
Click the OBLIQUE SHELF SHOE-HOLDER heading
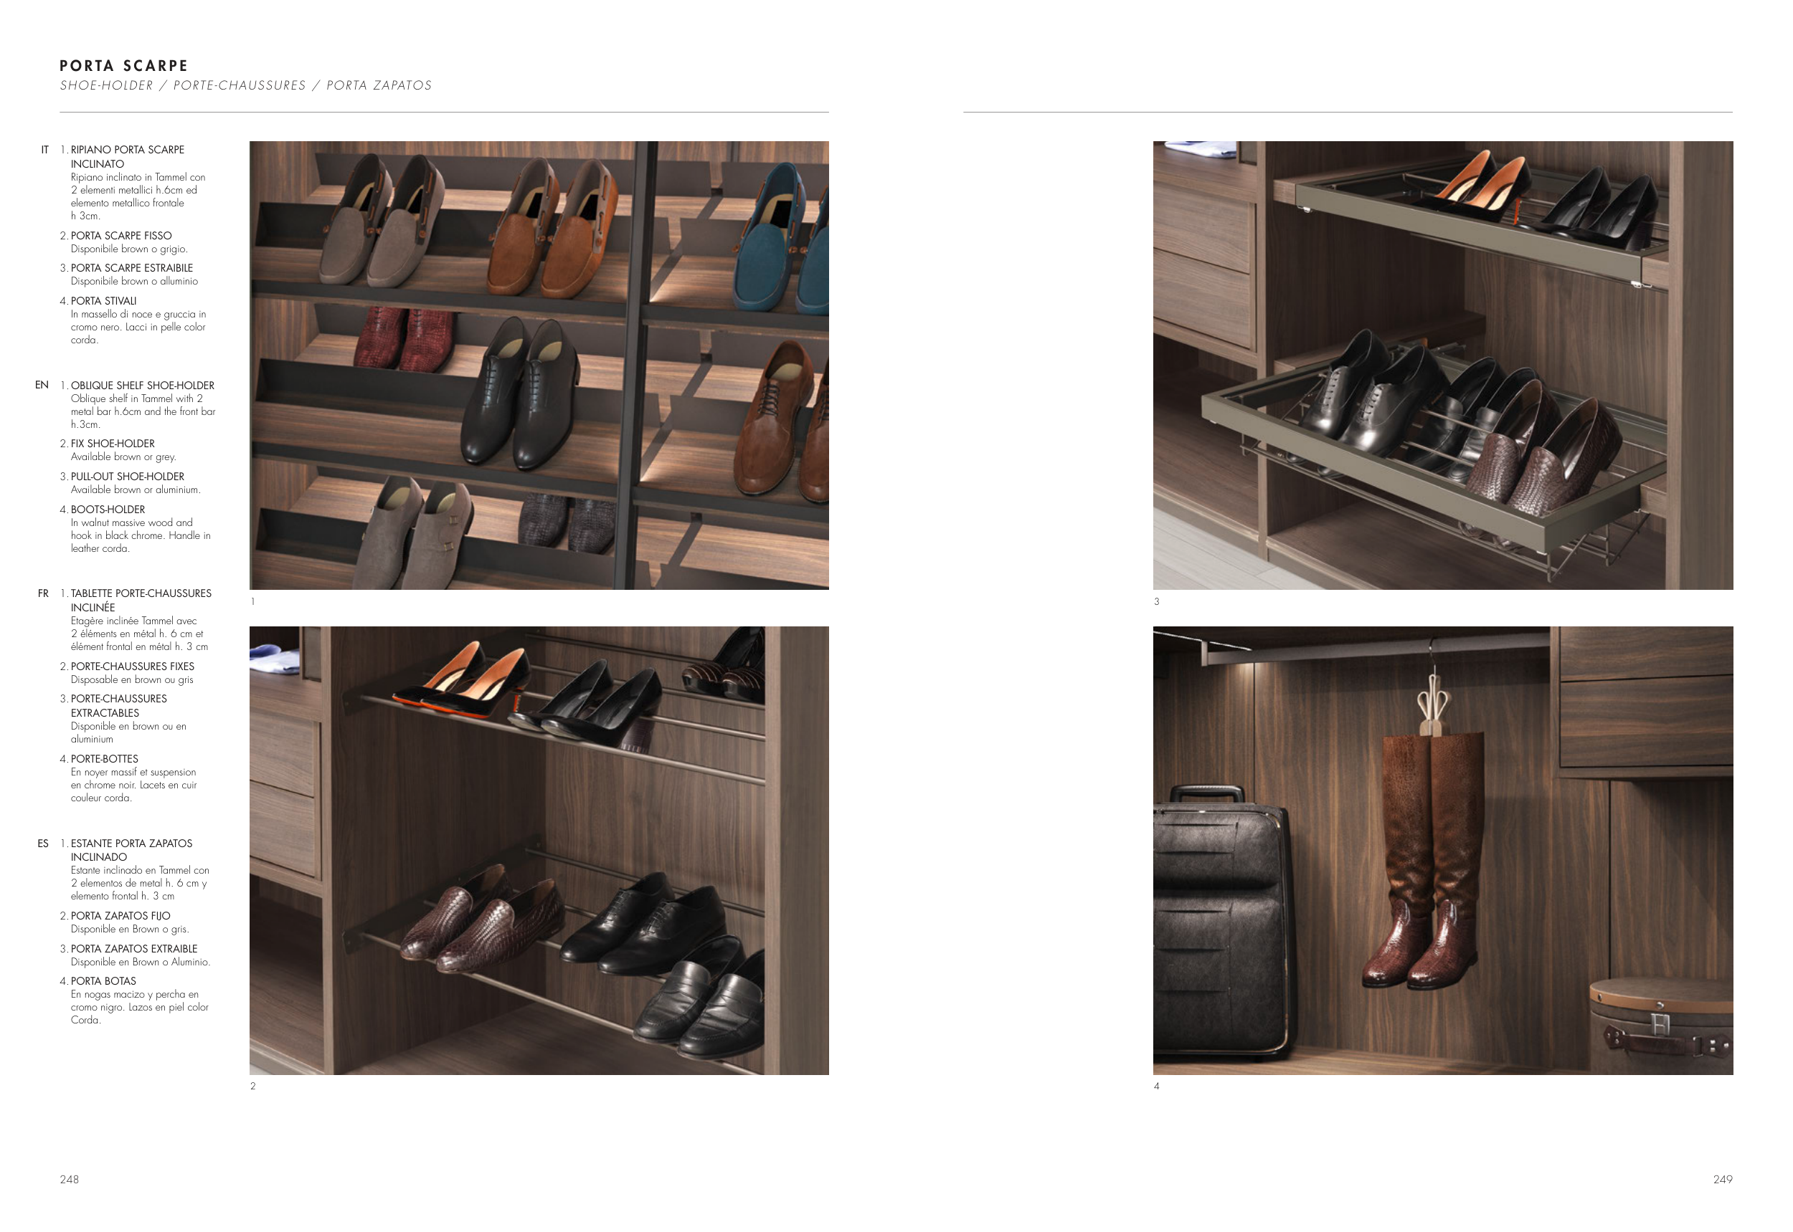pyautogui.click(x=142, y=386)
